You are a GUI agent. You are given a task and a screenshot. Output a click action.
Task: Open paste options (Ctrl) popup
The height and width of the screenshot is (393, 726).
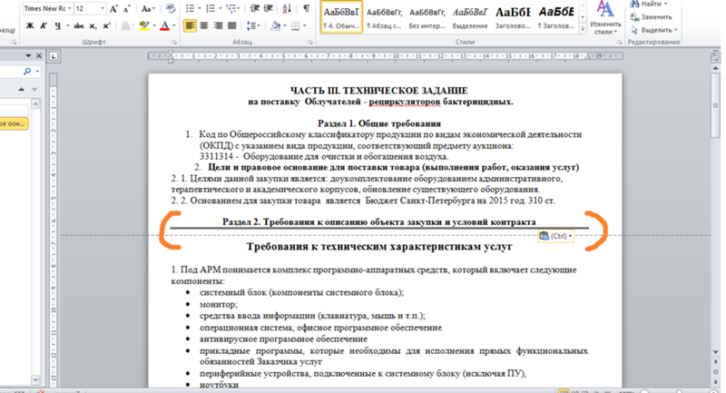(x=555, y=236)
